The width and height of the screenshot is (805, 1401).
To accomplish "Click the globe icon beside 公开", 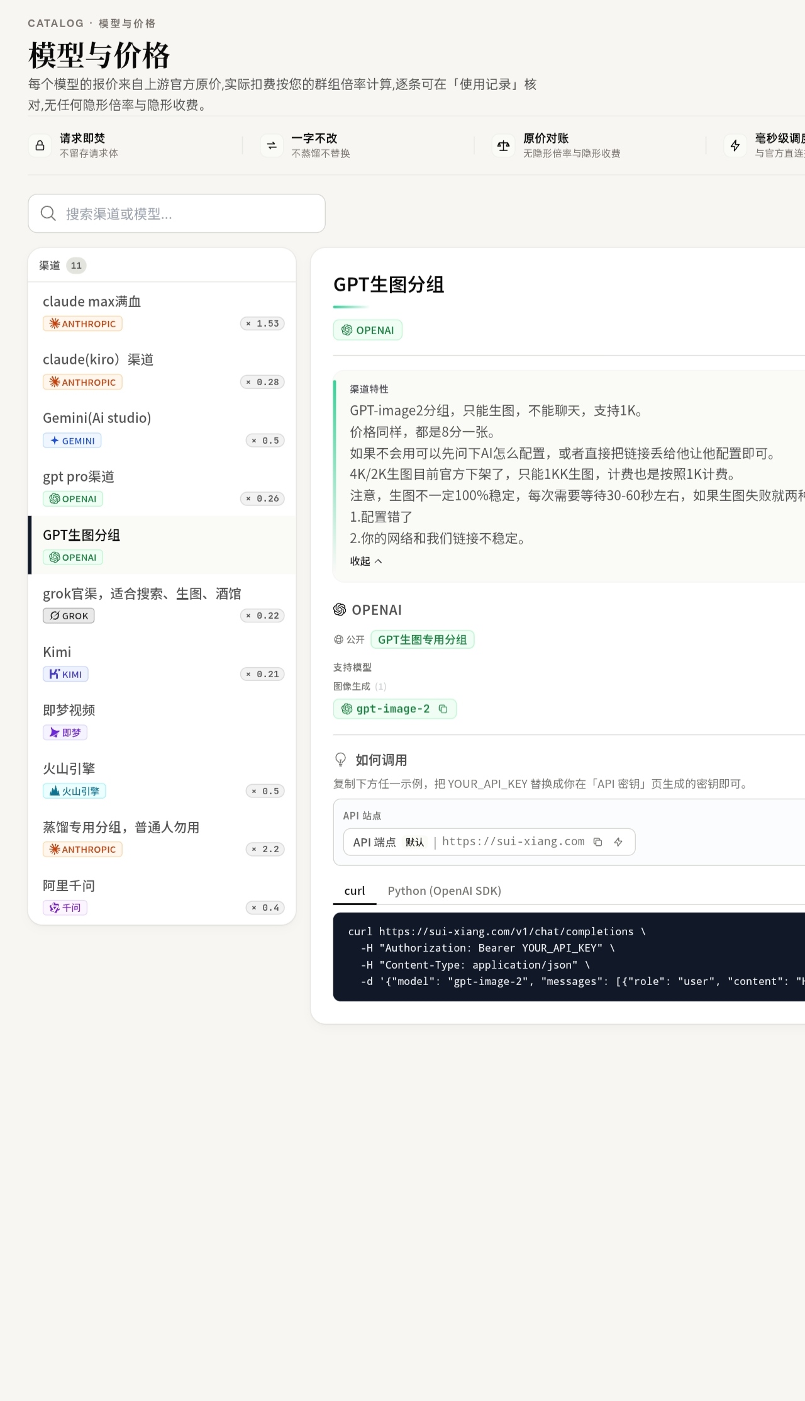I will point(338,639).
